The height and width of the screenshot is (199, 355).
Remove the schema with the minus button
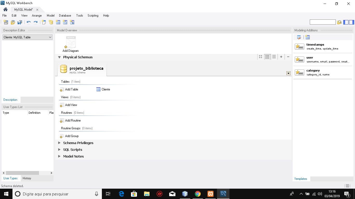tap(288, 57)
